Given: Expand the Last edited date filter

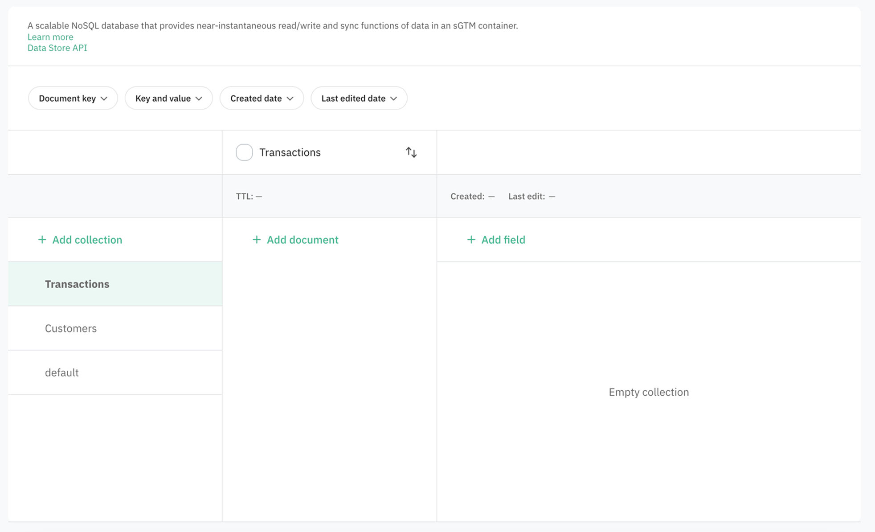Looking at the screenshot, I should coord(359,98).
